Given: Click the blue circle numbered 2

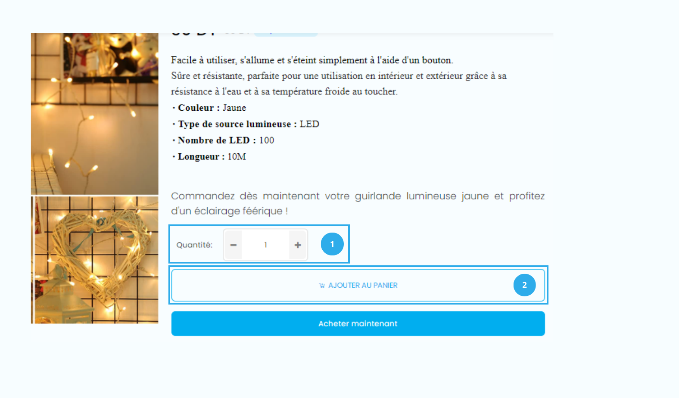Looking at the screenshot, I should 524,285.
